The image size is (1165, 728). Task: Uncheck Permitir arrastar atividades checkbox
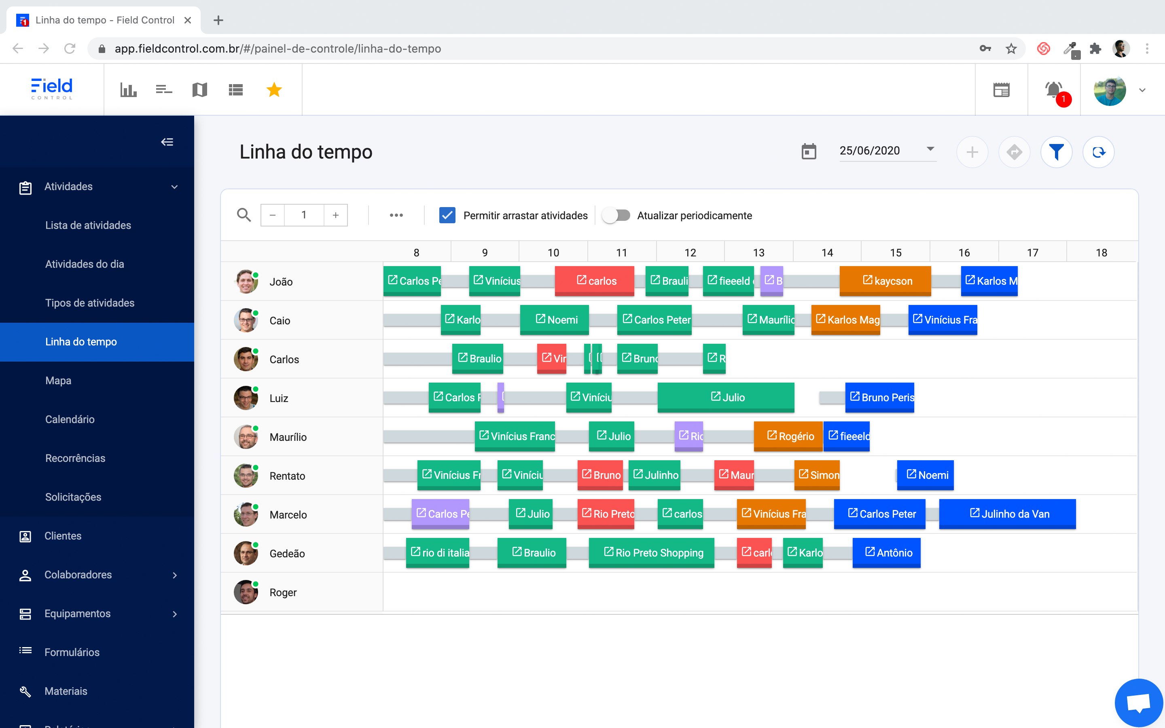pos(447,215)
